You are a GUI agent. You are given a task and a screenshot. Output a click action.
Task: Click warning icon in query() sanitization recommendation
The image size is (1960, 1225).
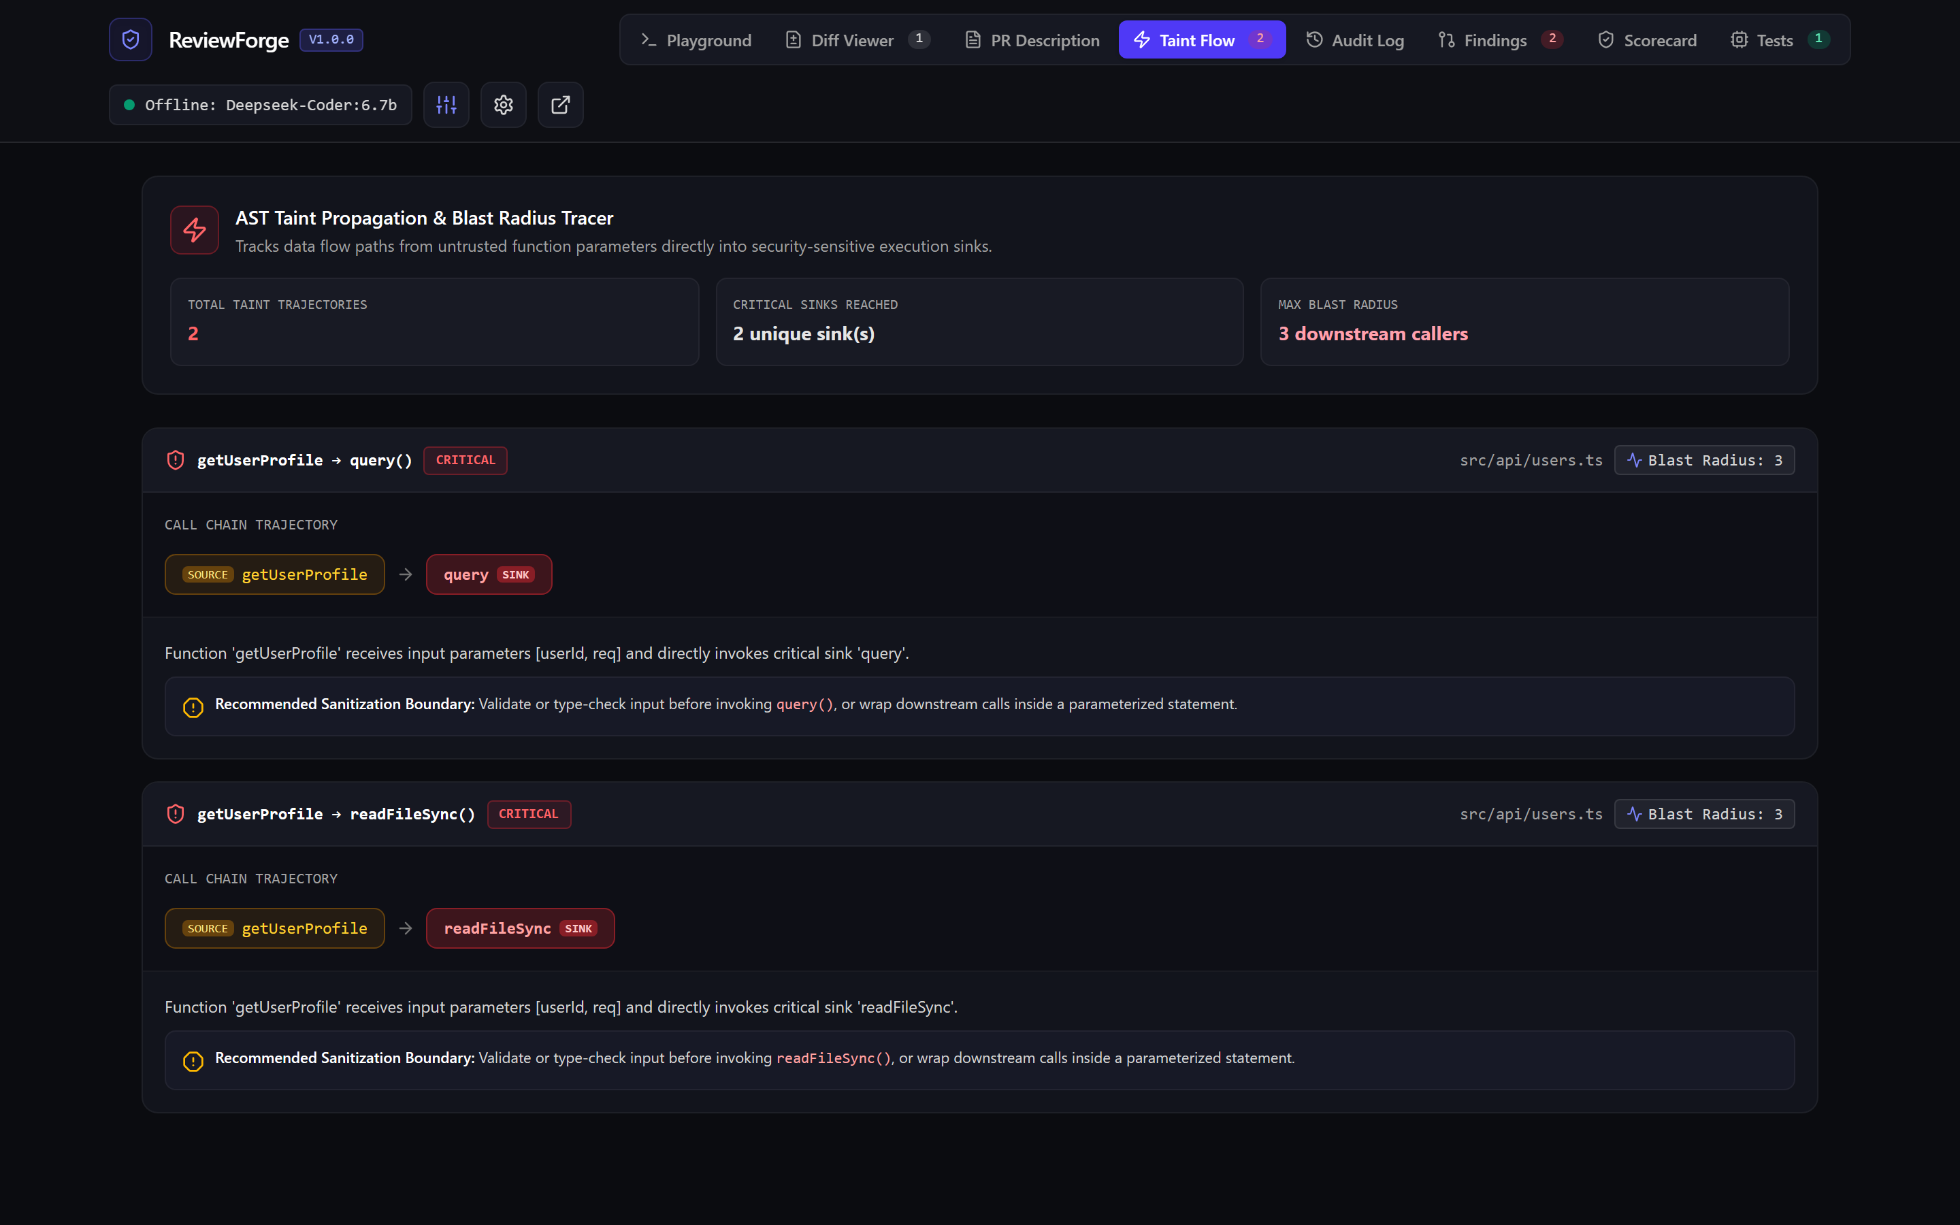point(193,707)
